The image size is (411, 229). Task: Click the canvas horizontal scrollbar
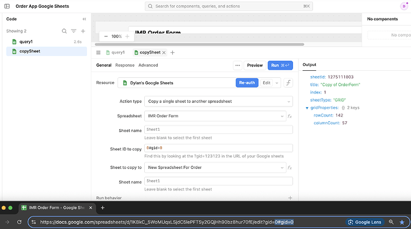click(200, 45)
